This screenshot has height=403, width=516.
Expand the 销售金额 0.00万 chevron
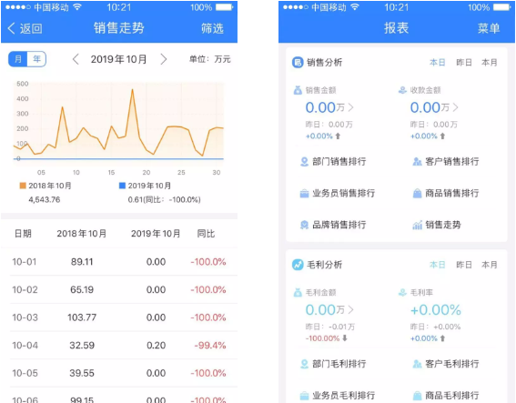point(350,107)
